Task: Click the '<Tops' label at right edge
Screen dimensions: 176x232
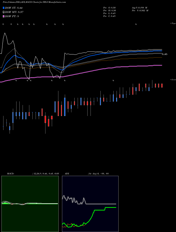Action: pyautogui.click(x=173, y=24)
